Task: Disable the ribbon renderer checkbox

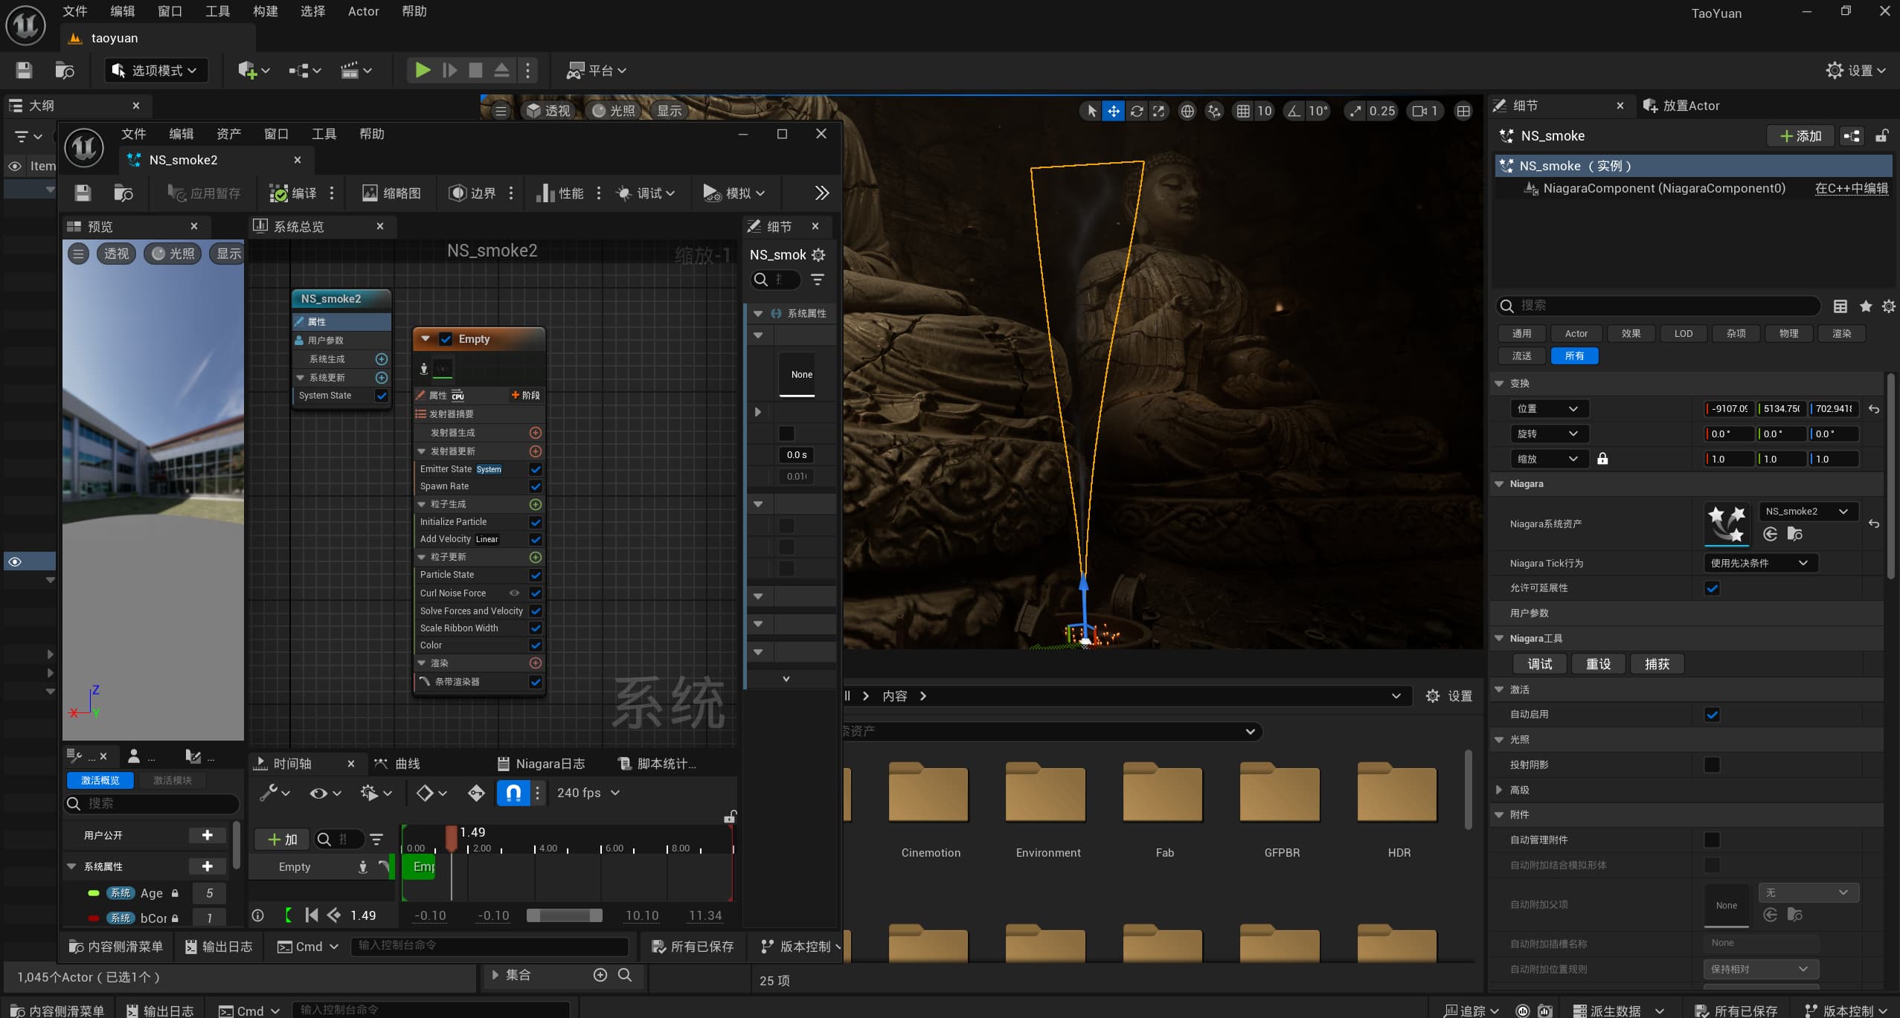Action: coord(535,682)
